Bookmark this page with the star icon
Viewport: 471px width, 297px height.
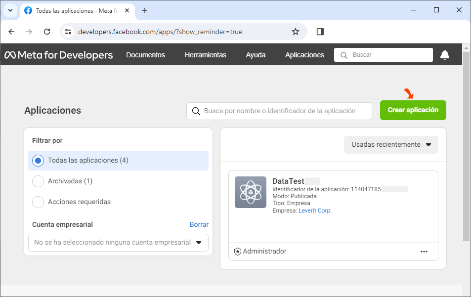coord(296,32)
